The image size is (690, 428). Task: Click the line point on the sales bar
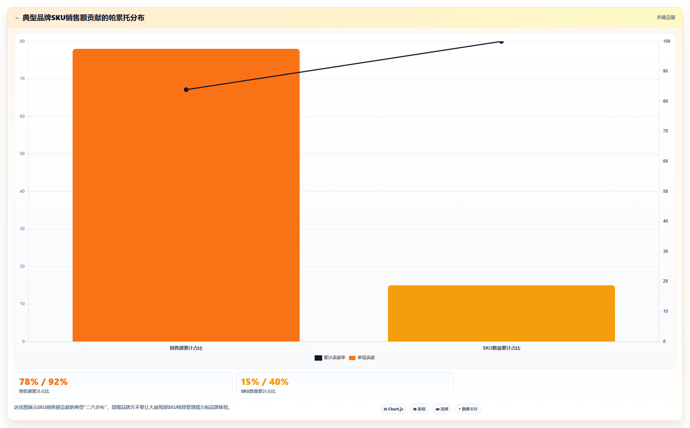pos(186,90)
